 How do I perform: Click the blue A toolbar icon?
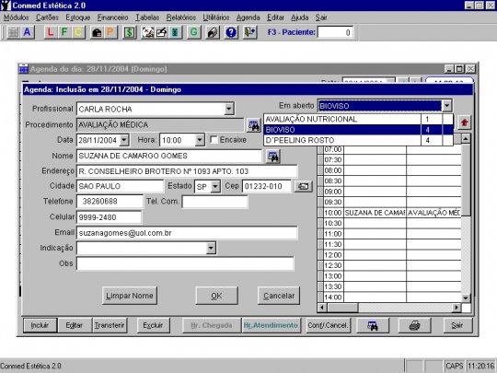28,32
